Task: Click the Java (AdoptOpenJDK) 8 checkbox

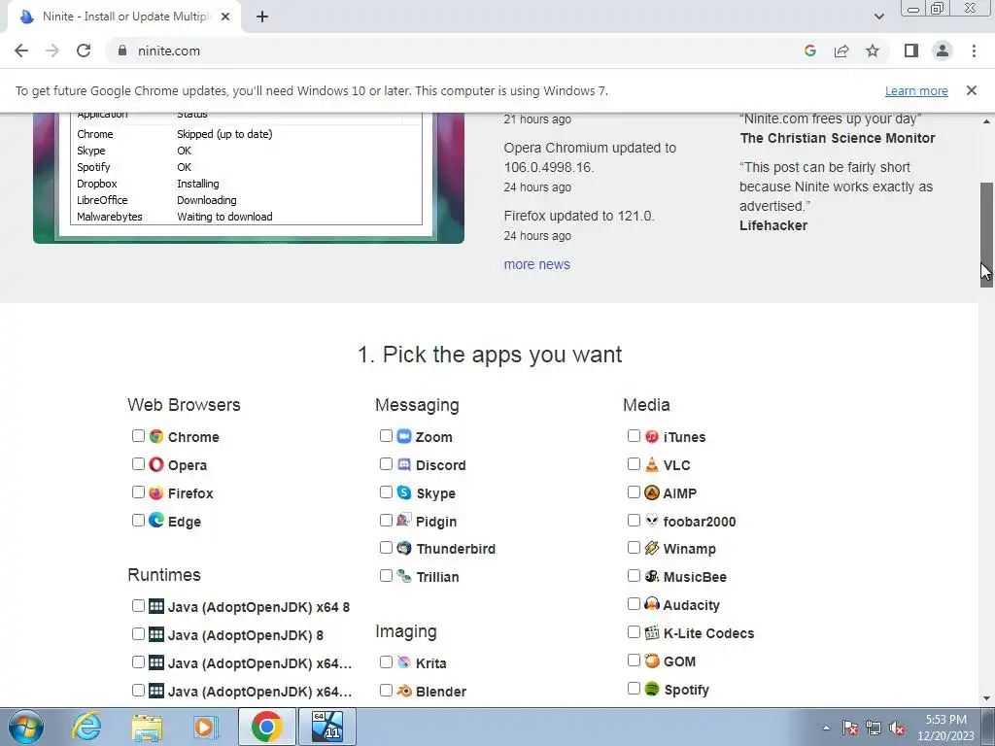Action: [138, 633]
